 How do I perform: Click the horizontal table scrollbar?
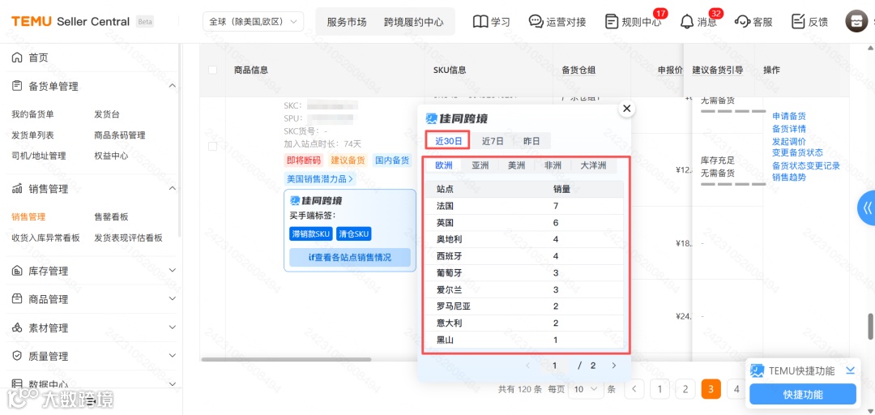pos(286,359)
